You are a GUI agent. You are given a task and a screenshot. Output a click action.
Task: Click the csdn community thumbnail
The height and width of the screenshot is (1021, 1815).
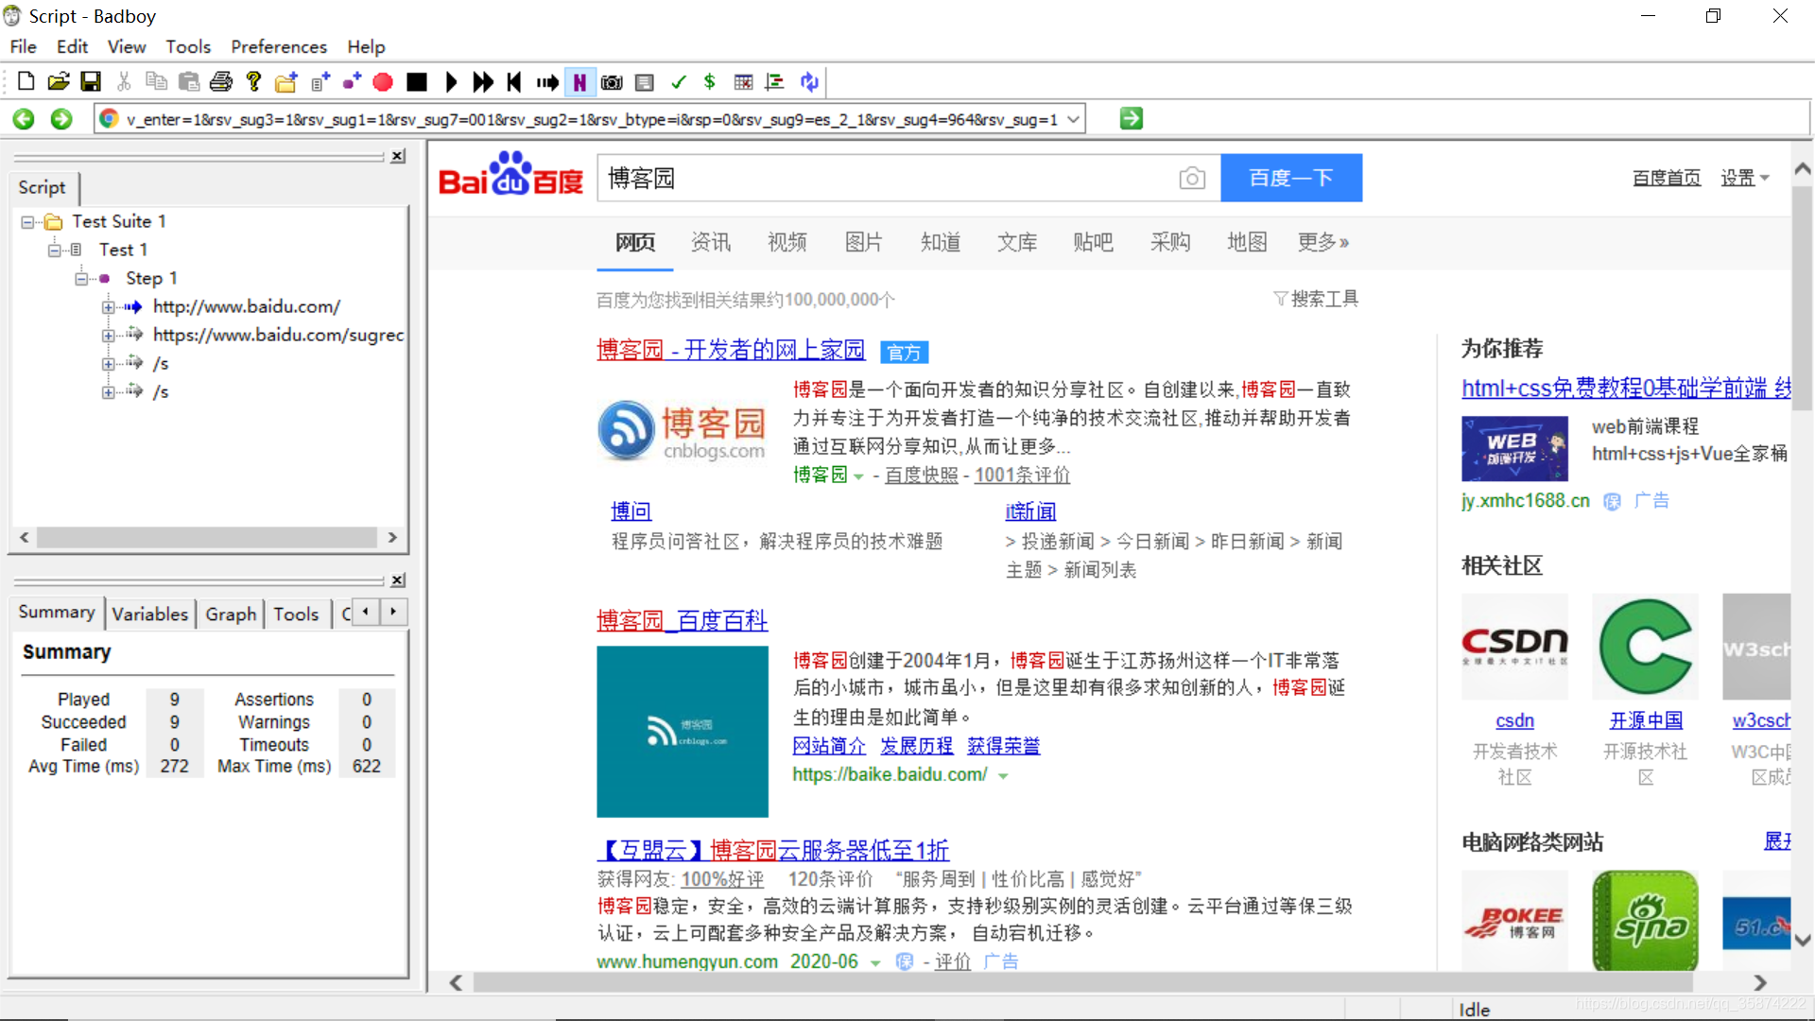[x=1514, y=647]
